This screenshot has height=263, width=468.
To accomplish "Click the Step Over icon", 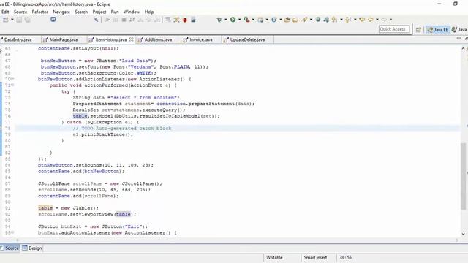I will tap(148, 20).
